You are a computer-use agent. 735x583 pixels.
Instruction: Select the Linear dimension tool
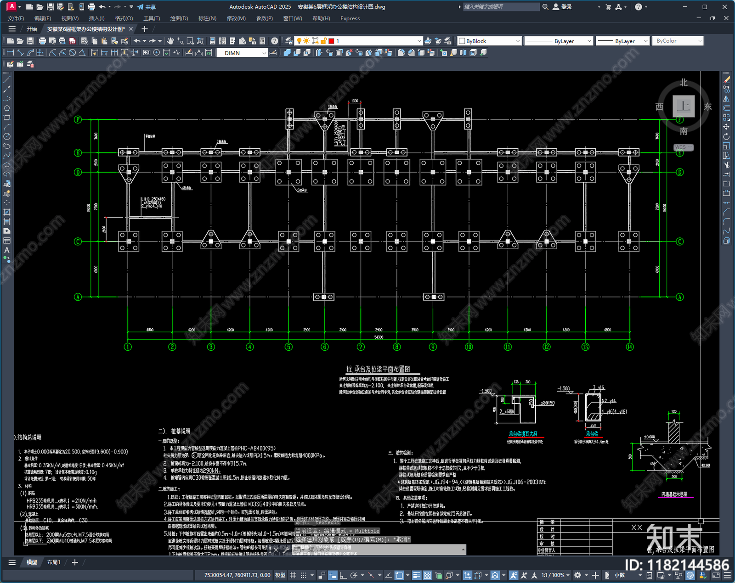point(10,53)
